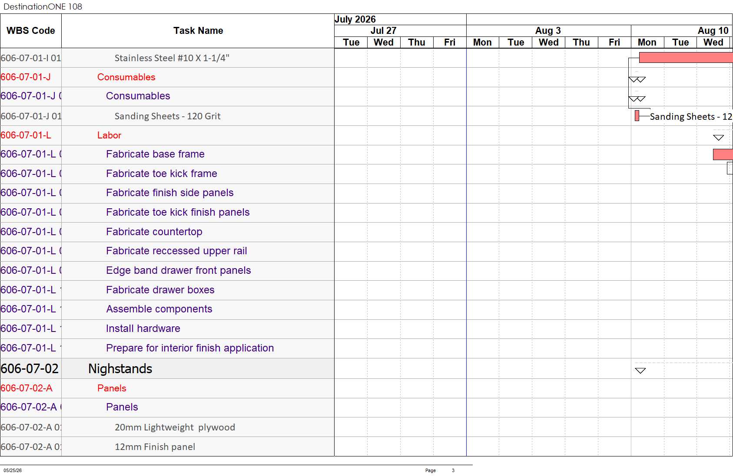Click the page number 3 footer
The height and width of the screenshot is (476, 733).
453,470
